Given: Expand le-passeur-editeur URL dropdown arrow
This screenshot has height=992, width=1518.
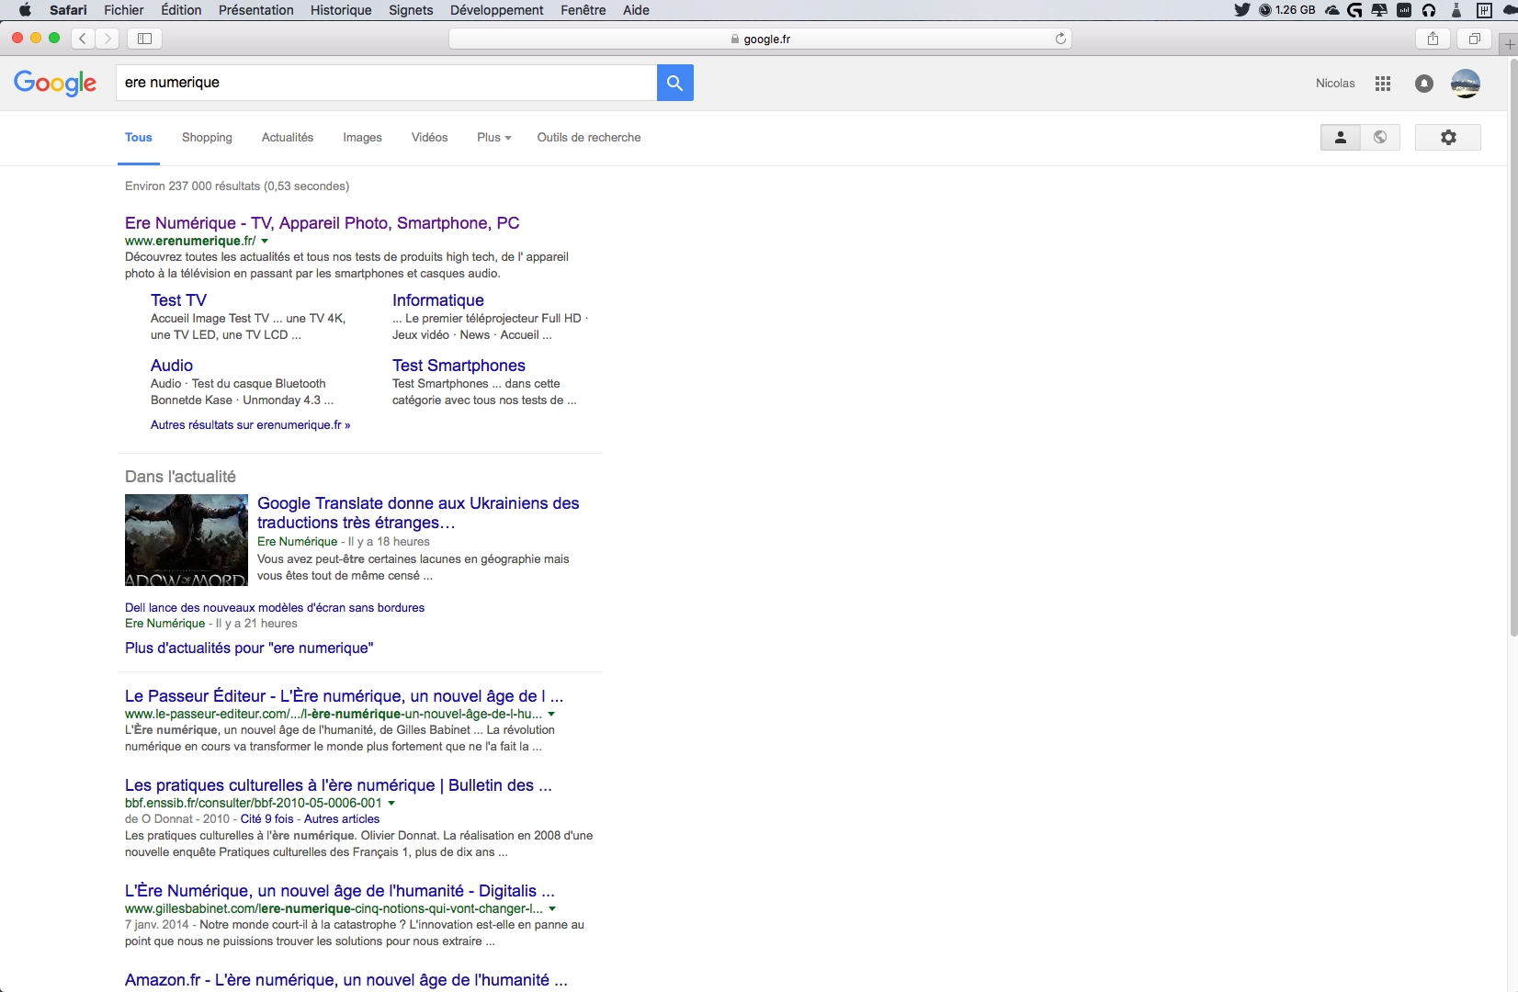Looking at the screenshot, I should 551,715.
